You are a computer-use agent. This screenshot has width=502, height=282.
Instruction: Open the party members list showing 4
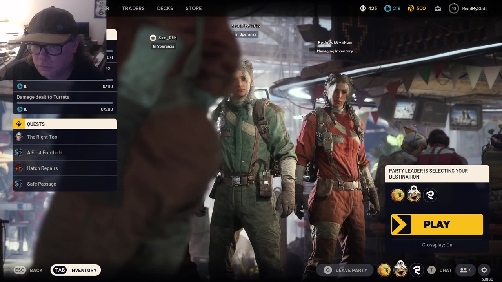[x=466, y=270]
